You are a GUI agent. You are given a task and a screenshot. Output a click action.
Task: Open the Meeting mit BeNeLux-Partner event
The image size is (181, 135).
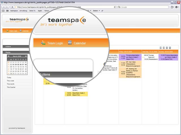pos(130,73)
